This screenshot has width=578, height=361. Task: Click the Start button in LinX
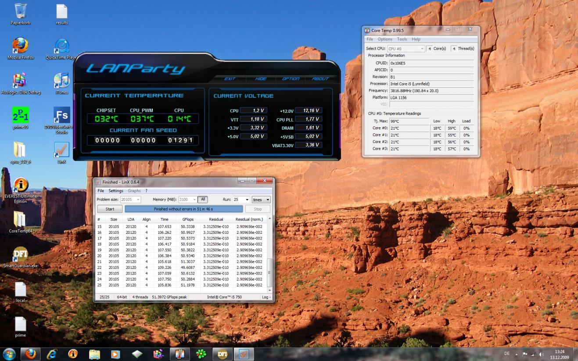click(110, 209)
